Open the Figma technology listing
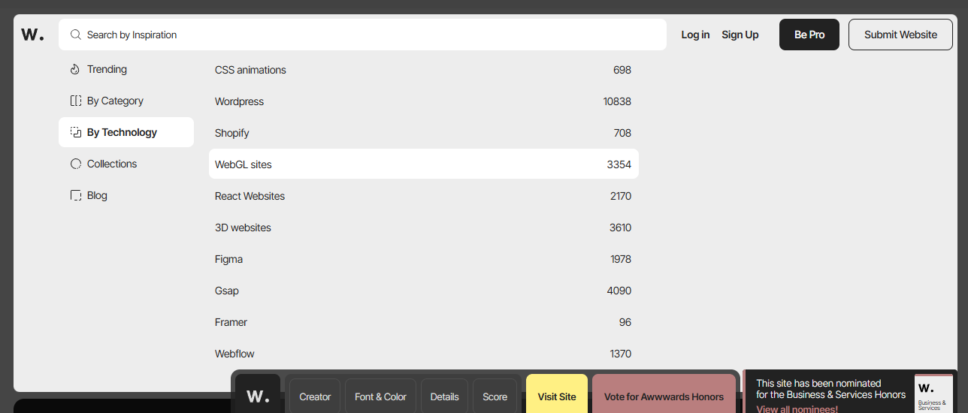This screenshot has width=968, height=413. [423, 259]
